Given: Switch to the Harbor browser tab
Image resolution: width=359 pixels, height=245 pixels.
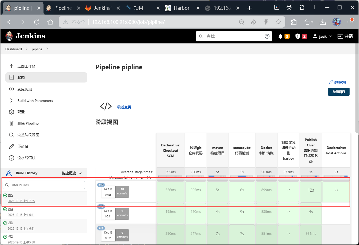Looking at the screenshot, I should [182, 8].
